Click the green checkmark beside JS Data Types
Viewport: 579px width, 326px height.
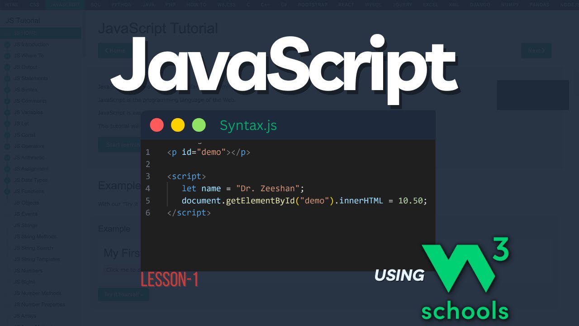click(7, 180)
